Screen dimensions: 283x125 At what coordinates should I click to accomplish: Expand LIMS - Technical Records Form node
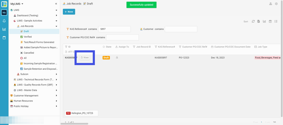56,80
